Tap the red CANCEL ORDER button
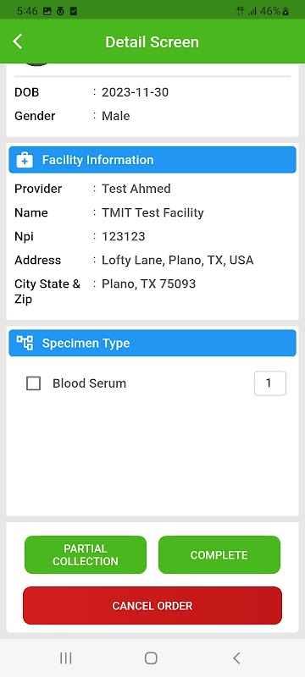Viewport: 305px width, 677px height. point(152,605)
